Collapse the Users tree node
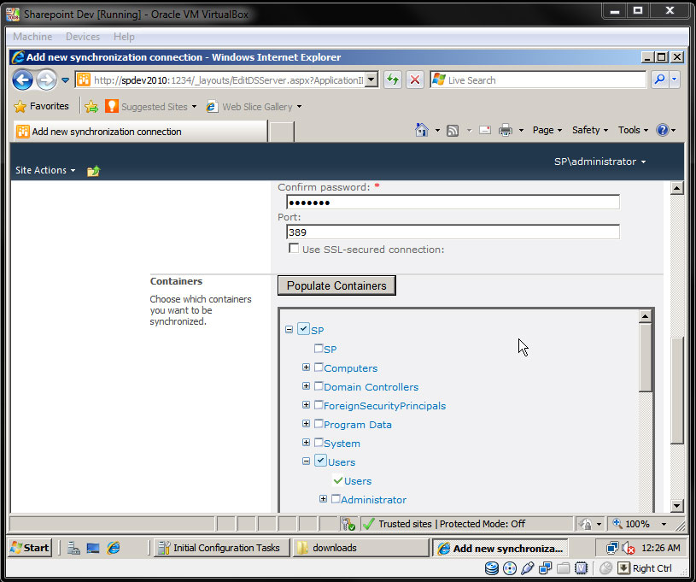696x582 pixels. tap(306, 461)
